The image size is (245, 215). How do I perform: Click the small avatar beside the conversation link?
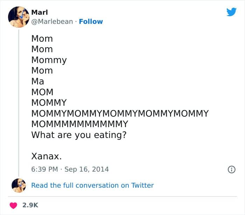(19, 186)
